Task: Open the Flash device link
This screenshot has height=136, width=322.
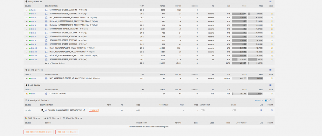Action: (33, 94)
